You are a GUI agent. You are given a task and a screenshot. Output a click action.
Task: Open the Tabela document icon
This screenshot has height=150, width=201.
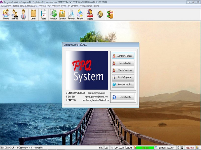pyautogui.click(x=43, y=14)
